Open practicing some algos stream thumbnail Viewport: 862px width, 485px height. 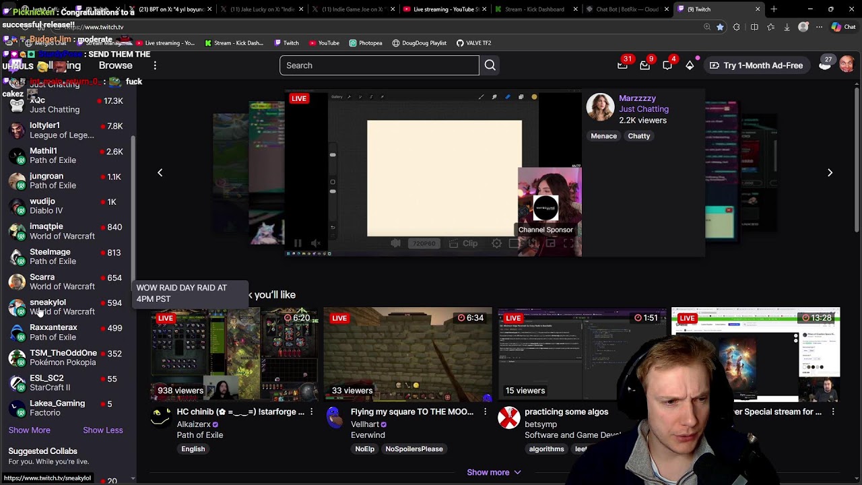581,354
